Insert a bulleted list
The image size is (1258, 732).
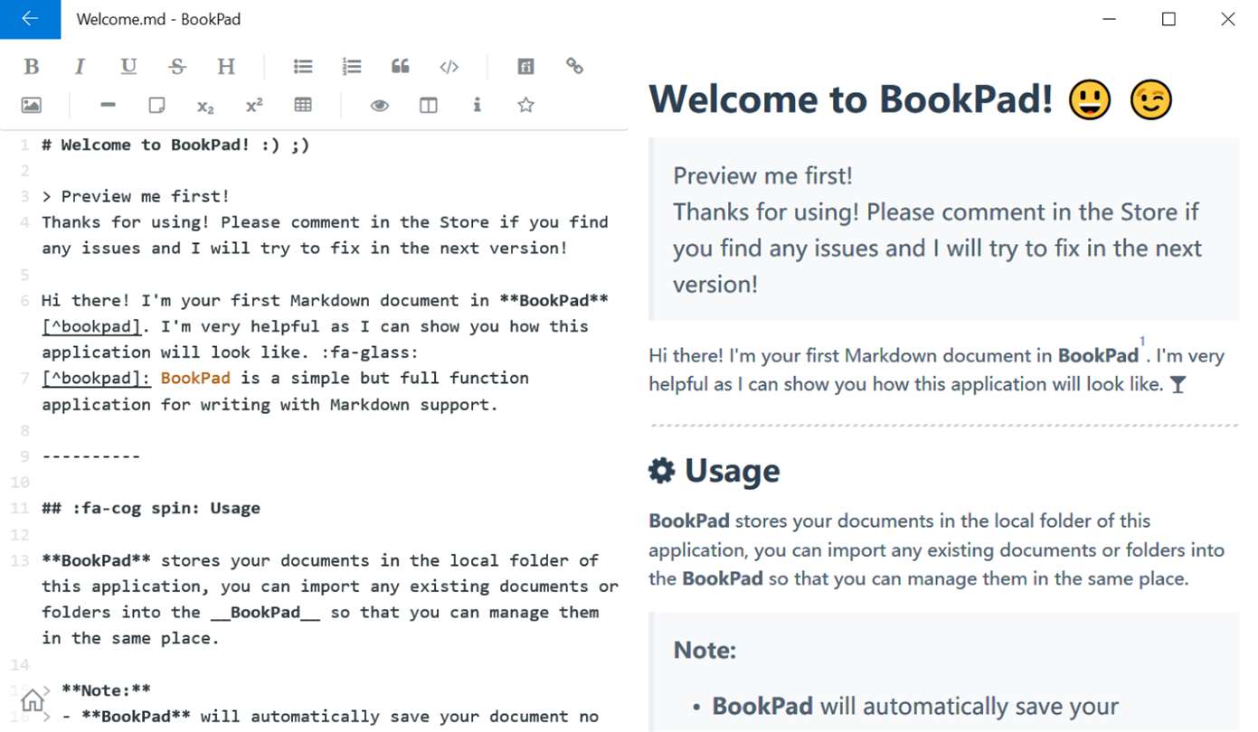click(x=303, y=66)
